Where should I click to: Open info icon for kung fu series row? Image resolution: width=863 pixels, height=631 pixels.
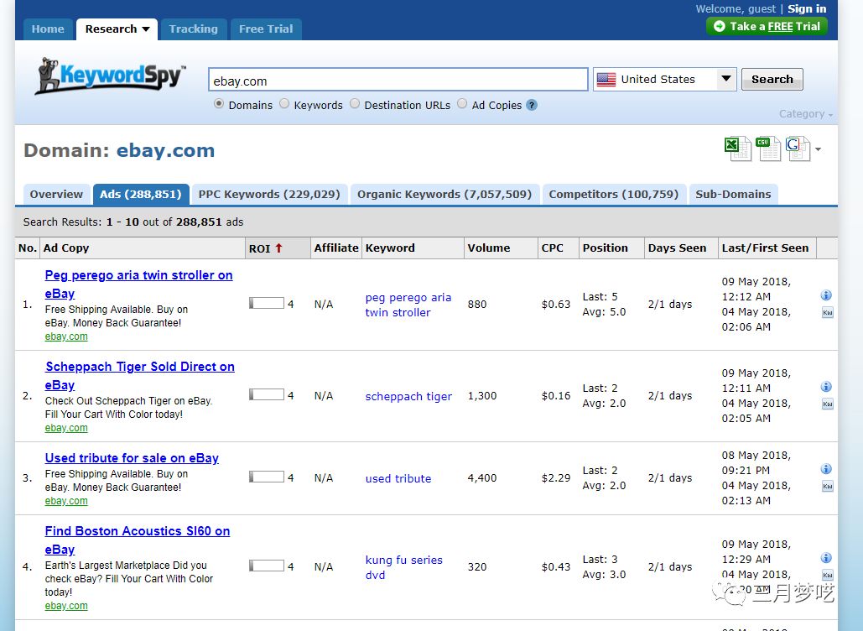(x=826, y=558)
